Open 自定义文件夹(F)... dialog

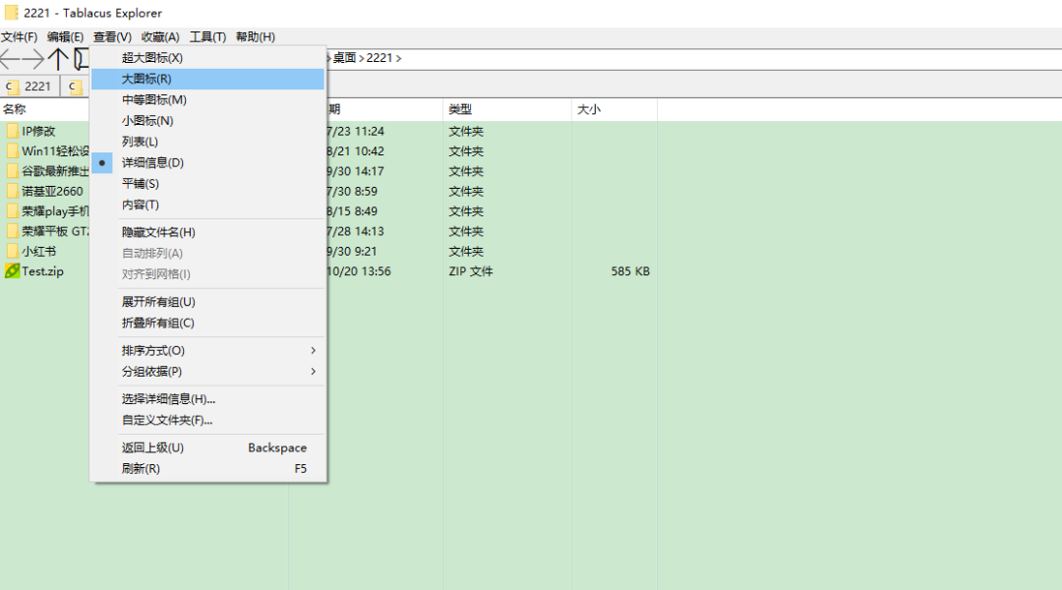(207, 420)
